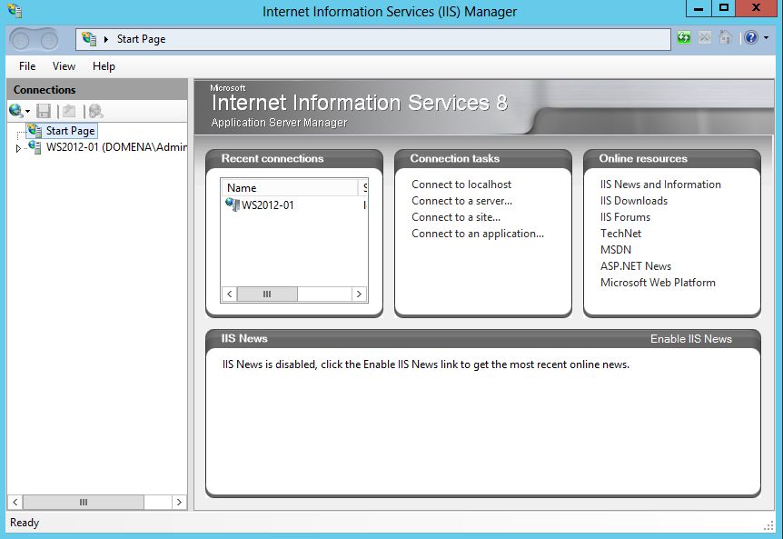Click the Start Page address bar field
Screen dimensions: 783x539
tap(373, 39)
